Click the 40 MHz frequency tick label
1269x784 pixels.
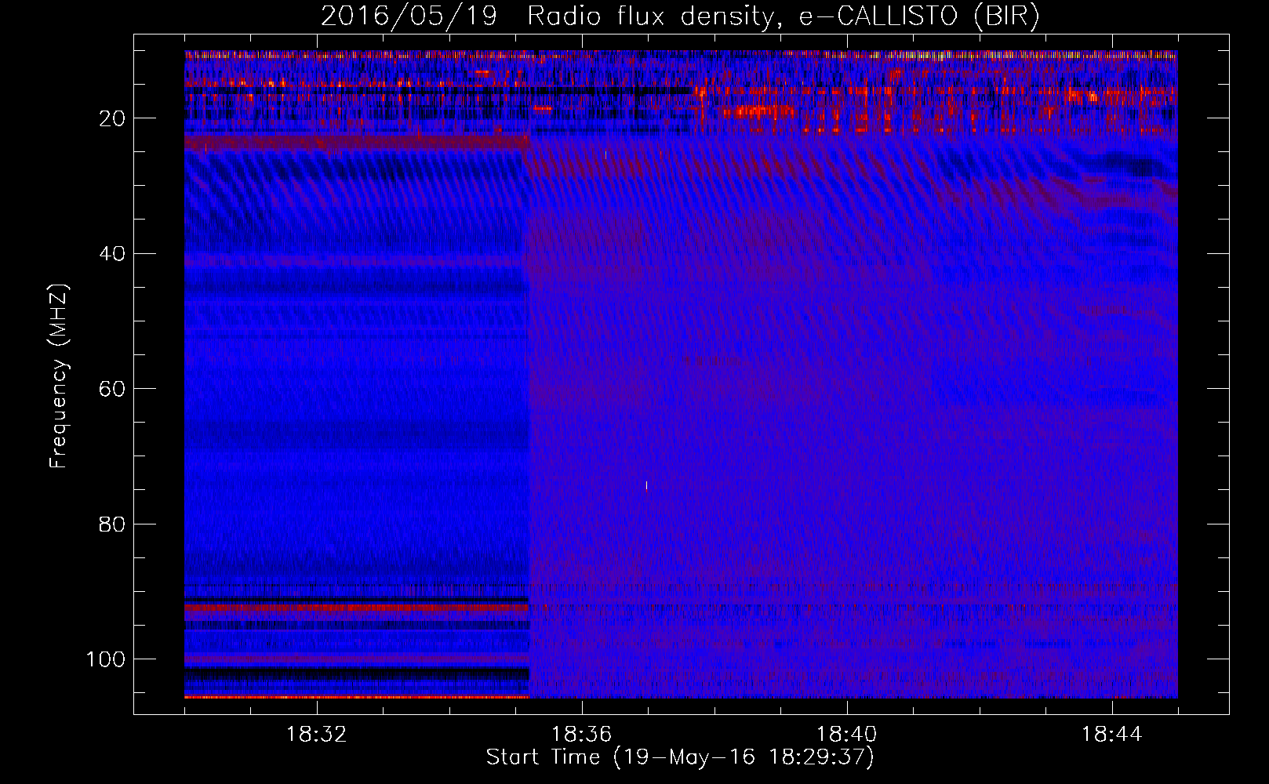click(x=112, y=253)
